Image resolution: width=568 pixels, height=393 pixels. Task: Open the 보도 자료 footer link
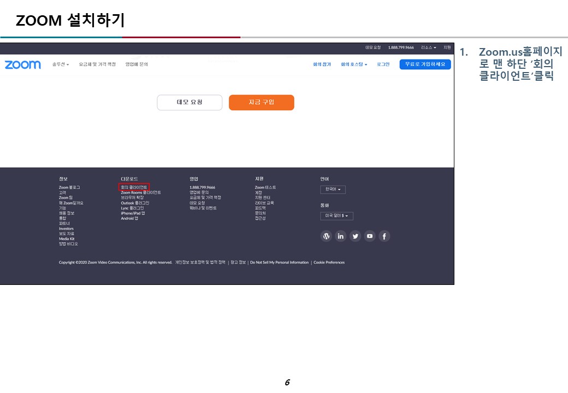[67, 234]
